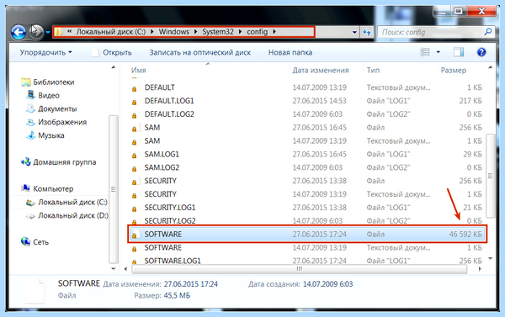The image size is (505, 317).
Task: Click the lock icon beside SECURITY.LOG1
Action: coord(135,209)
